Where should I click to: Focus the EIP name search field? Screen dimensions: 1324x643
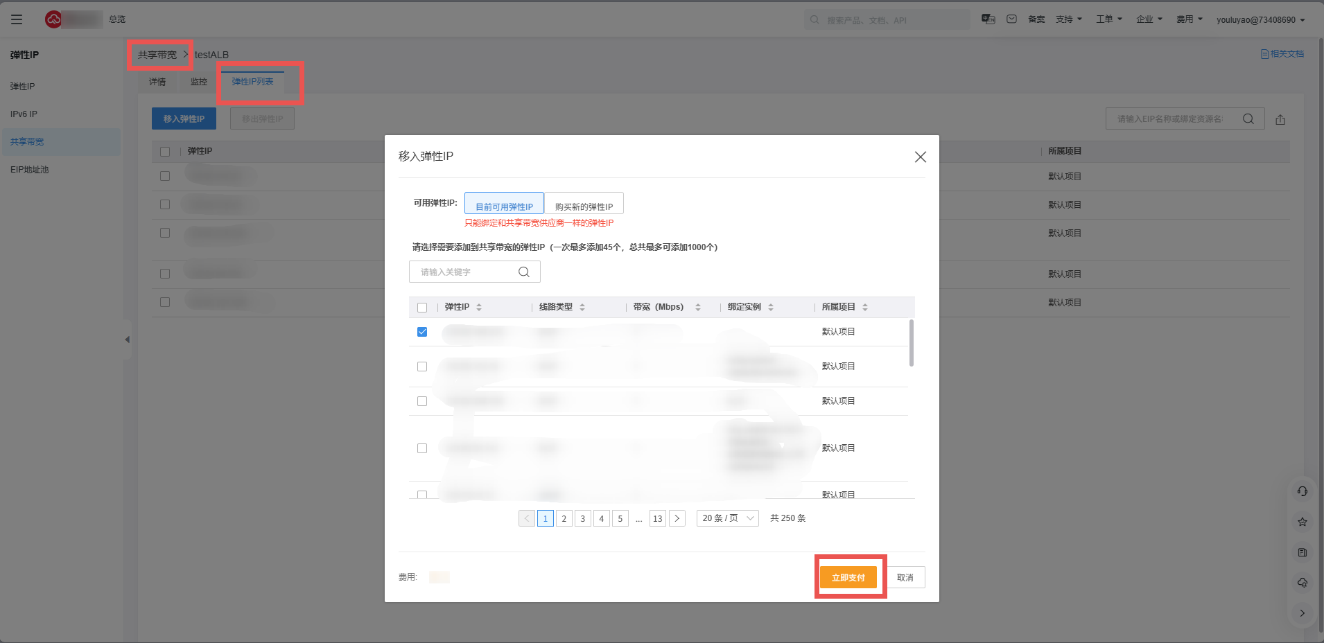pyautogui.click(x=1185, y=119)
